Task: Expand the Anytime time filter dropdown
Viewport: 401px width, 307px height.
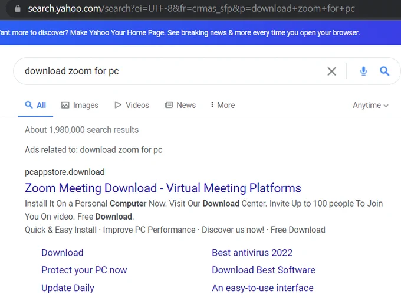Action: [x=370, y=105]
